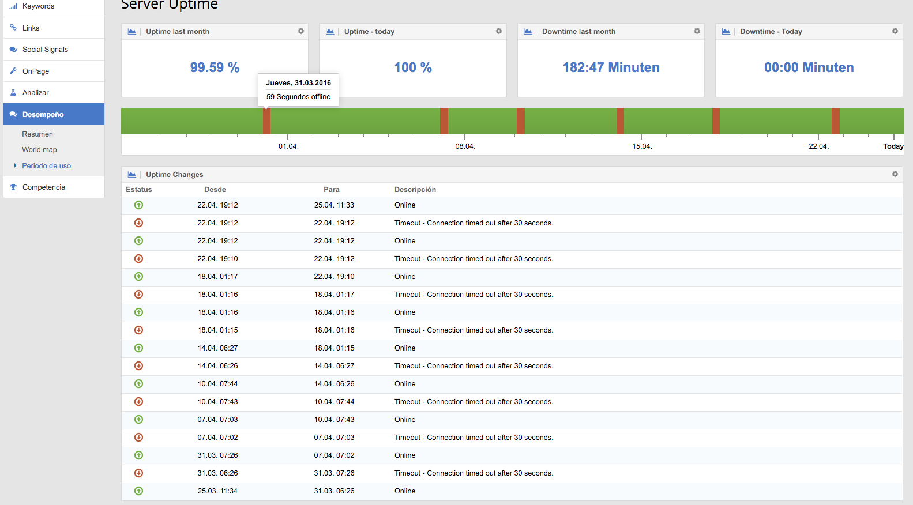The height and width of the screenshot is (505, 913).
Task: Click the red downtime bar near 22.04.
Action: tap(835, 121)
